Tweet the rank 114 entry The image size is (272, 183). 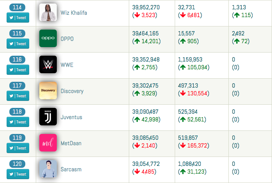pos(18,18)
